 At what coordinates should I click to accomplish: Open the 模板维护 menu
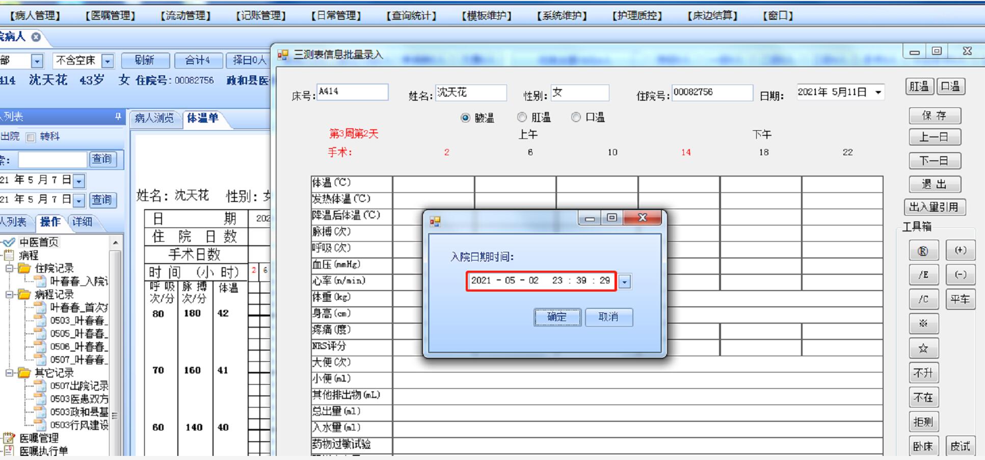pos(487,16)
